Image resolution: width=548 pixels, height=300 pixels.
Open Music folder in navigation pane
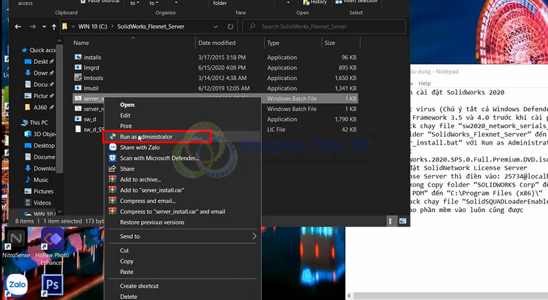click(x=41, y=180)
